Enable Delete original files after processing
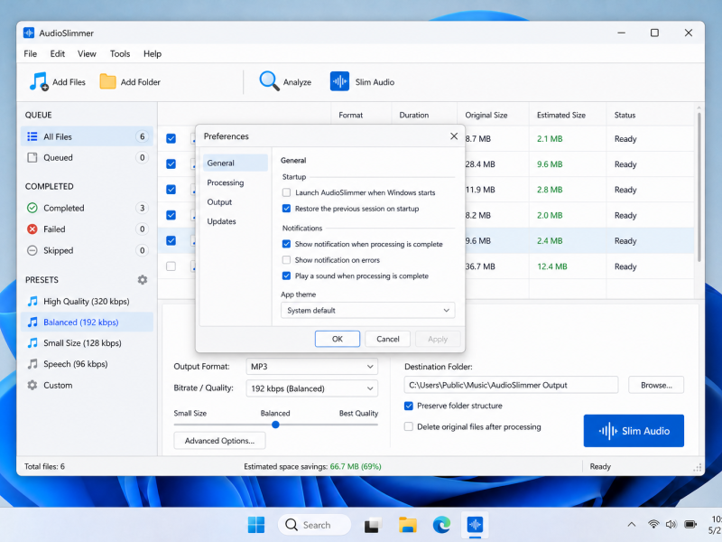This screenshot has width=722, height=542. click(409, 426)
